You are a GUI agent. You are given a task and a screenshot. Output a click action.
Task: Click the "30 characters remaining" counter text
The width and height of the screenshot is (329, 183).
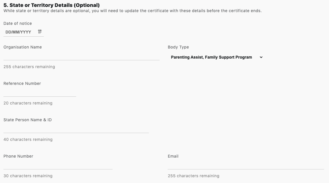pyautogui.click(x=28, y=176)
